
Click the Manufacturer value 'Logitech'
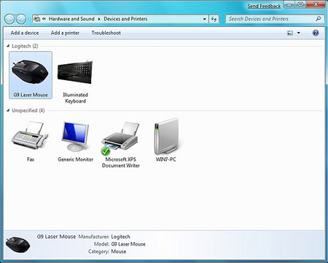(x=120, y=237)
